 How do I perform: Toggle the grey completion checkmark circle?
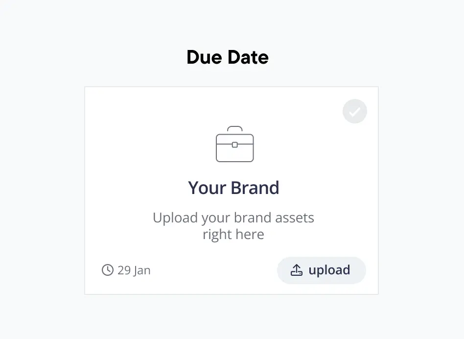(x=355, y=111)
